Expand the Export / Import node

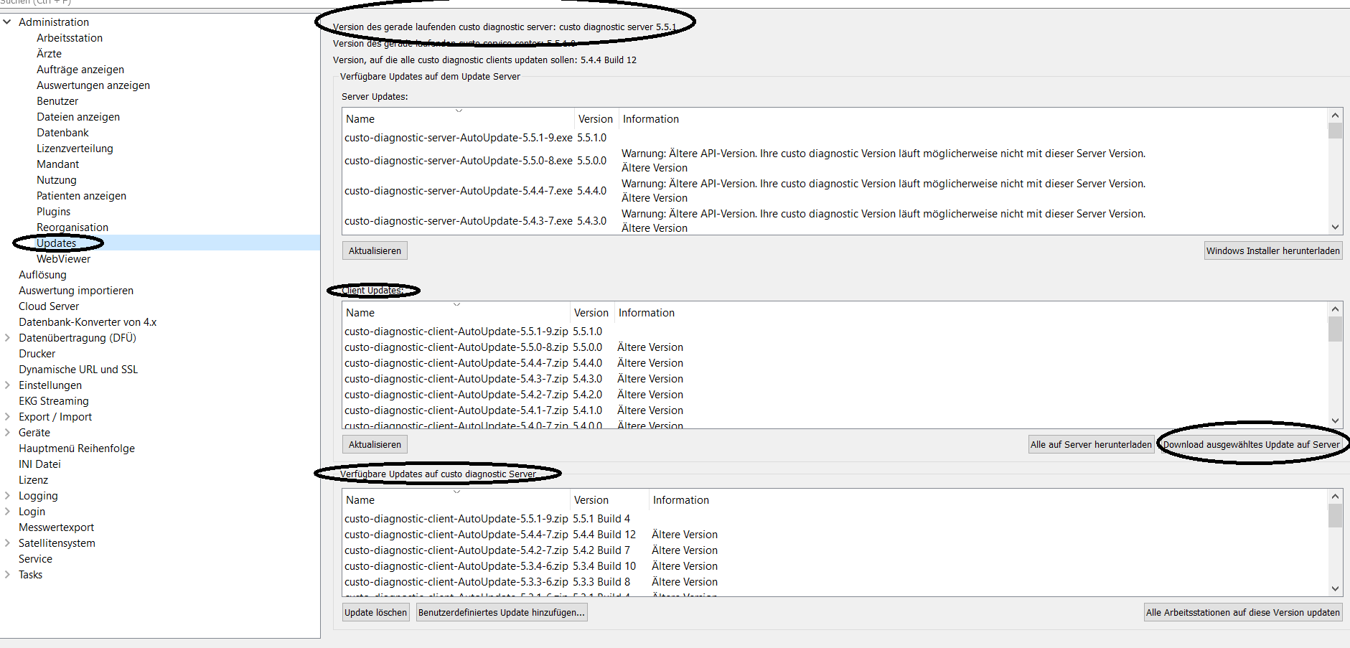click(x=7, y=417)
